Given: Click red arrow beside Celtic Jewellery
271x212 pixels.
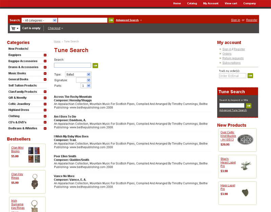Looking at the screenshot, I should (x=45, y=104).
